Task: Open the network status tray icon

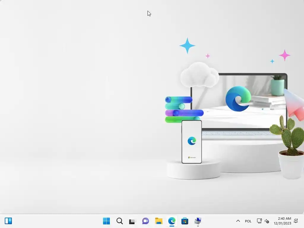Action: tap(259, 221)
